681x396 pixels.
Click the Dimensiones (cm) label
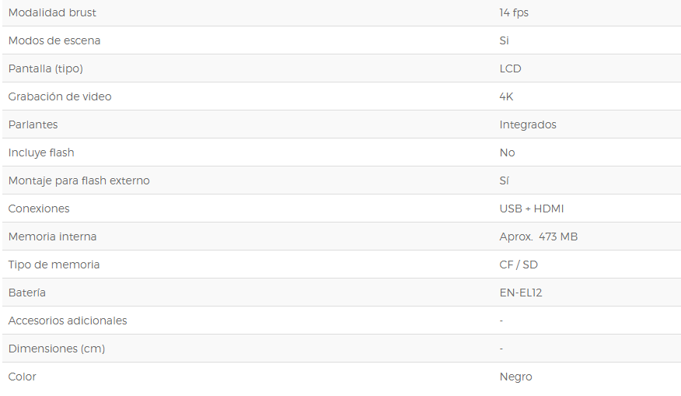click(x=57, y=349)
